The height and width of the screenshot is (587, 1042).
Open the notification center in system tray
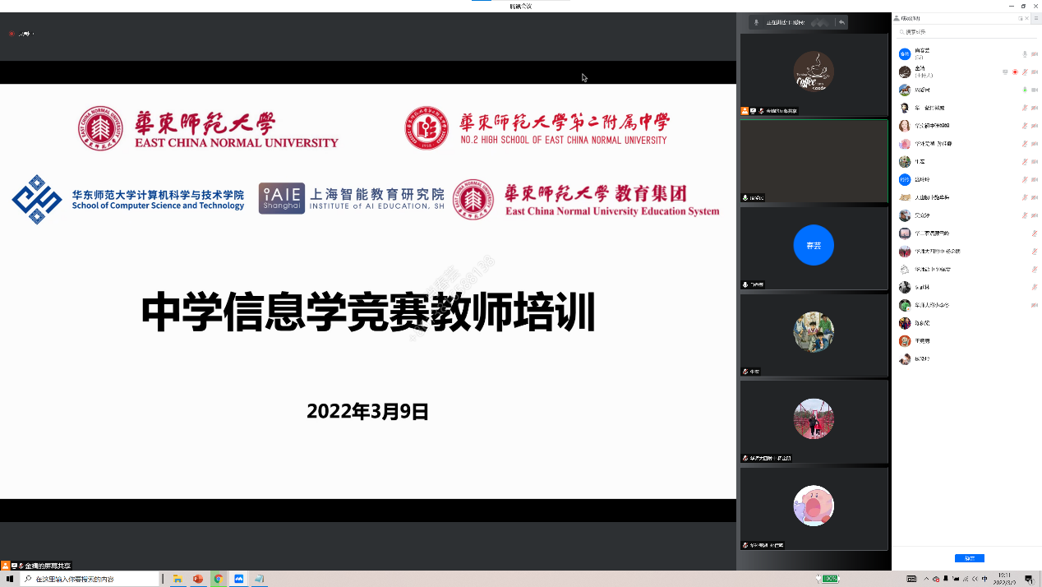click(1028, 579)
